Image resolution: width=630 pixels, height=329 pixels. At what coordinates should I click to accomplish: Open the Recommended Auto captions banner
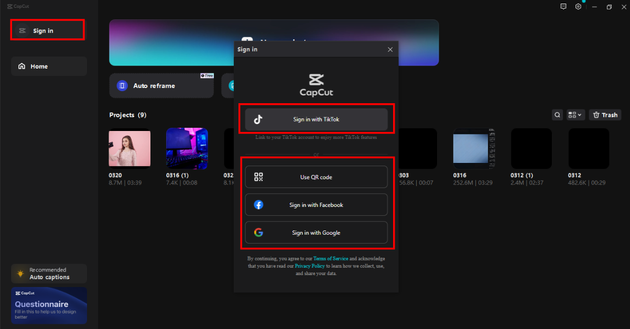tap(49, 273)
